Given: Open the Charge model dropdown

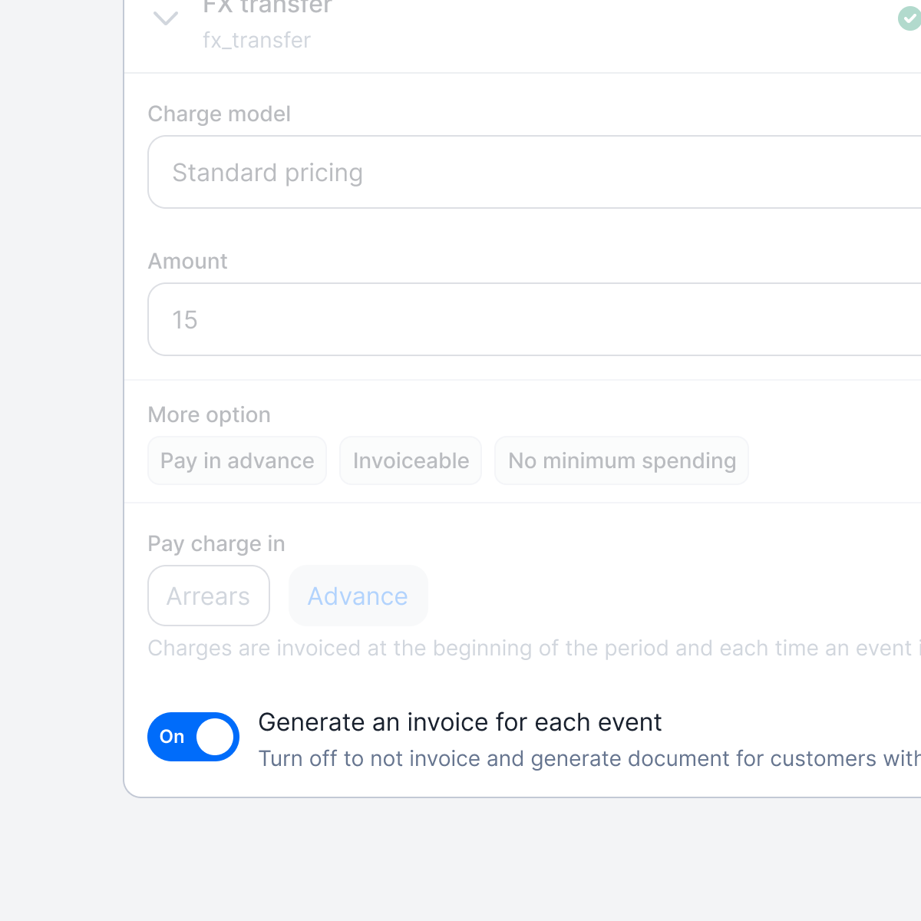Looking at the screenshot, I should pyautogui.click(x=534, y=172).
